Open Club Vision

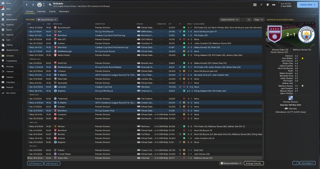(10, 82)
